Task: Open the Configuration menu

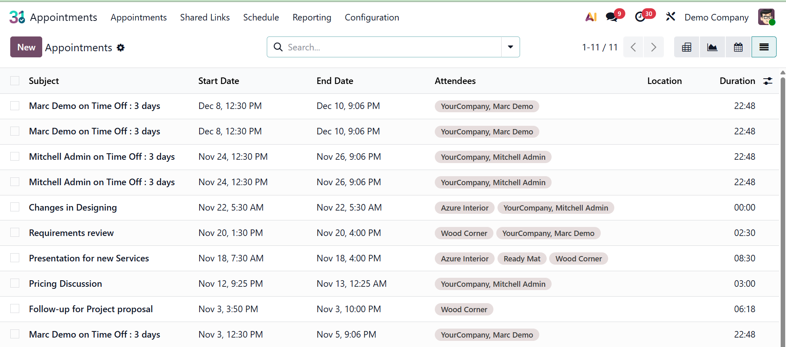Action: coord(372,17)
